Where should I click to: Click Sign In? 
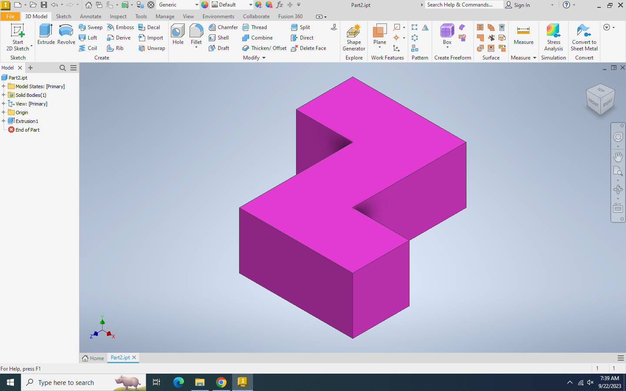coord(518,5)
